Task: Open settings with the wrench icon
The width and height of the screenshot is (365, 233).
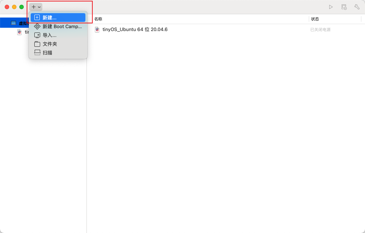Action: click(357, 7)
